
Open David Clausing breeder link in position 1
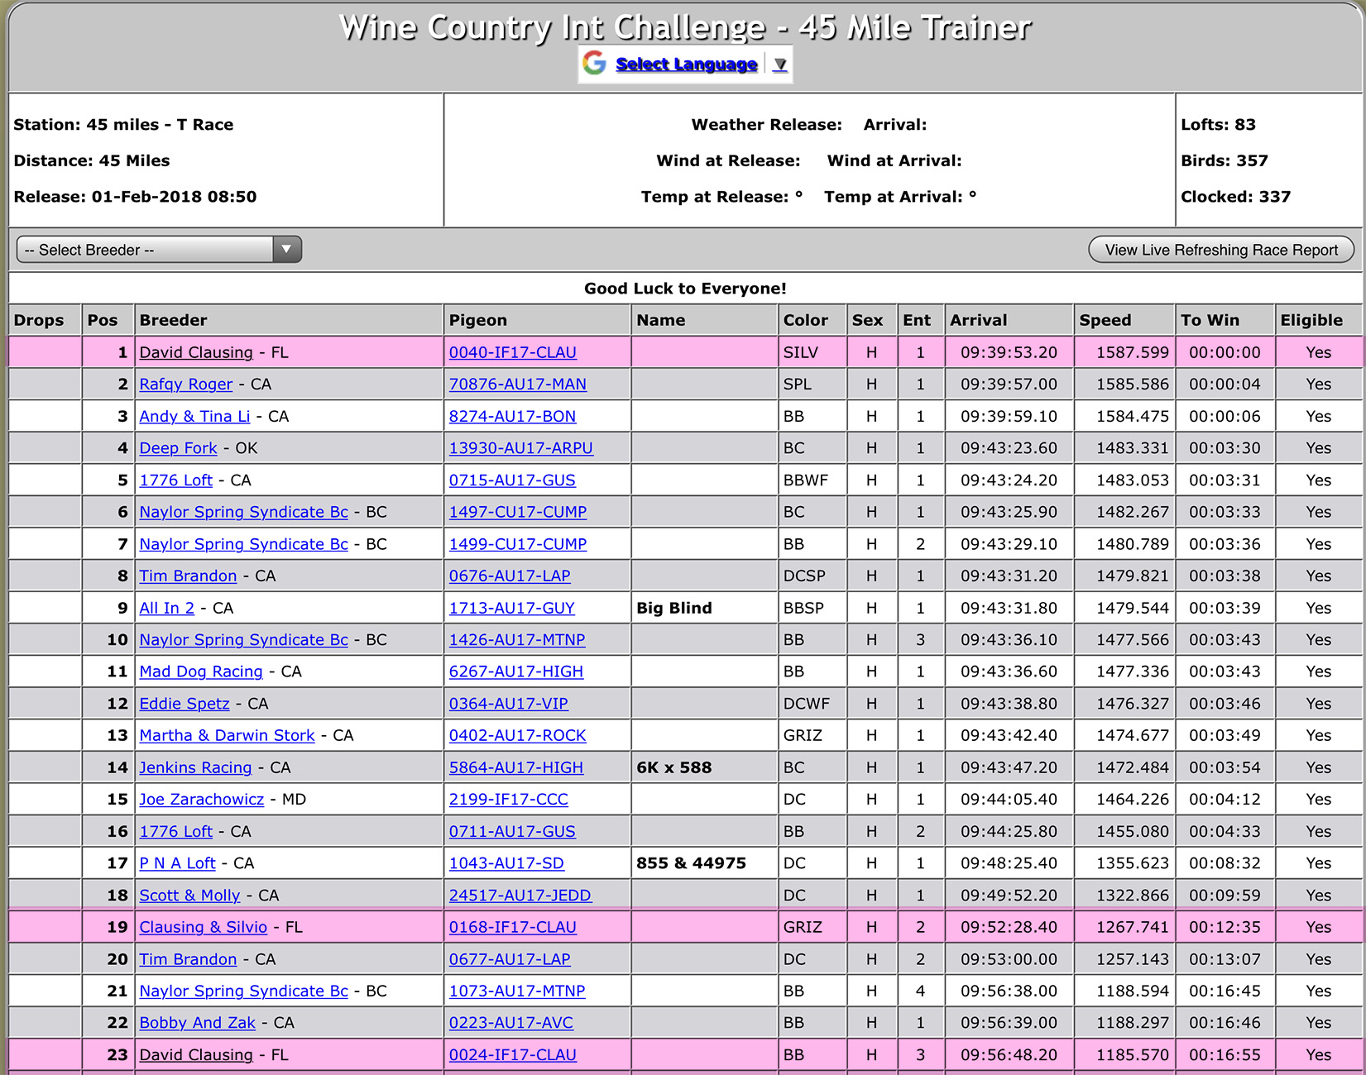(196, 352)
